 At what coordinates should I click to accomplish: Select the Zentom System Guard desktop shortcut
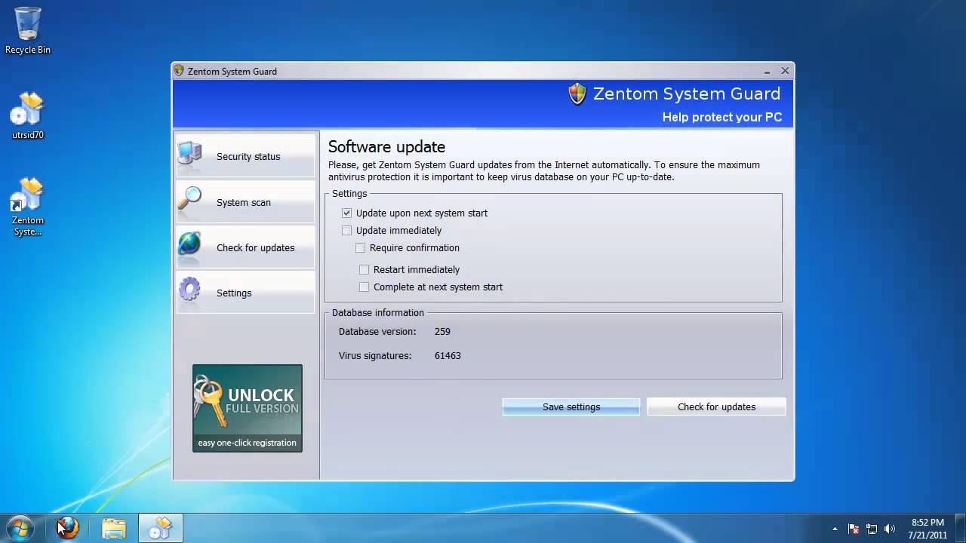tap(28, 207)
